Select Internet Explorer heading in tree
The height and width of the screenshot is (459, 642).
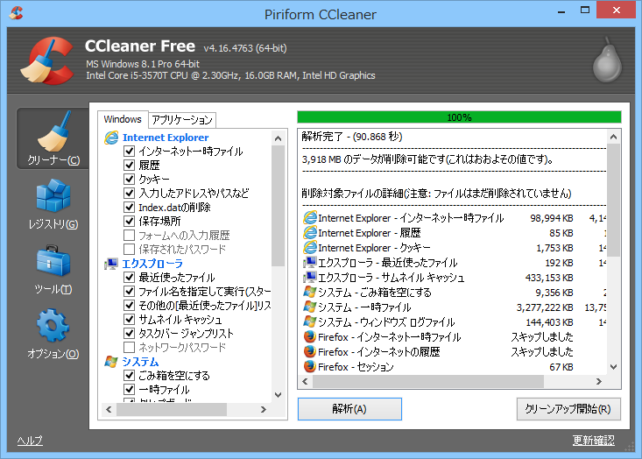click(x=166, y=138)
